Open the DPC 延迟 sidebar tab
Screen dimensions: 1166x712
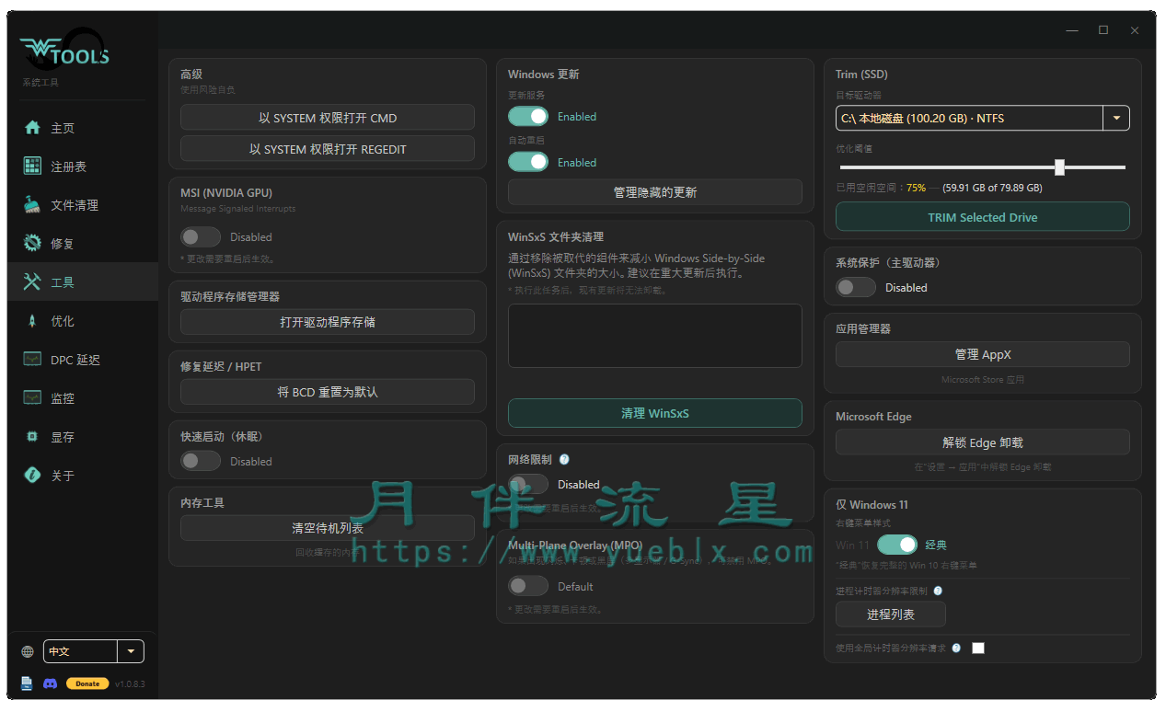point(83,360)
